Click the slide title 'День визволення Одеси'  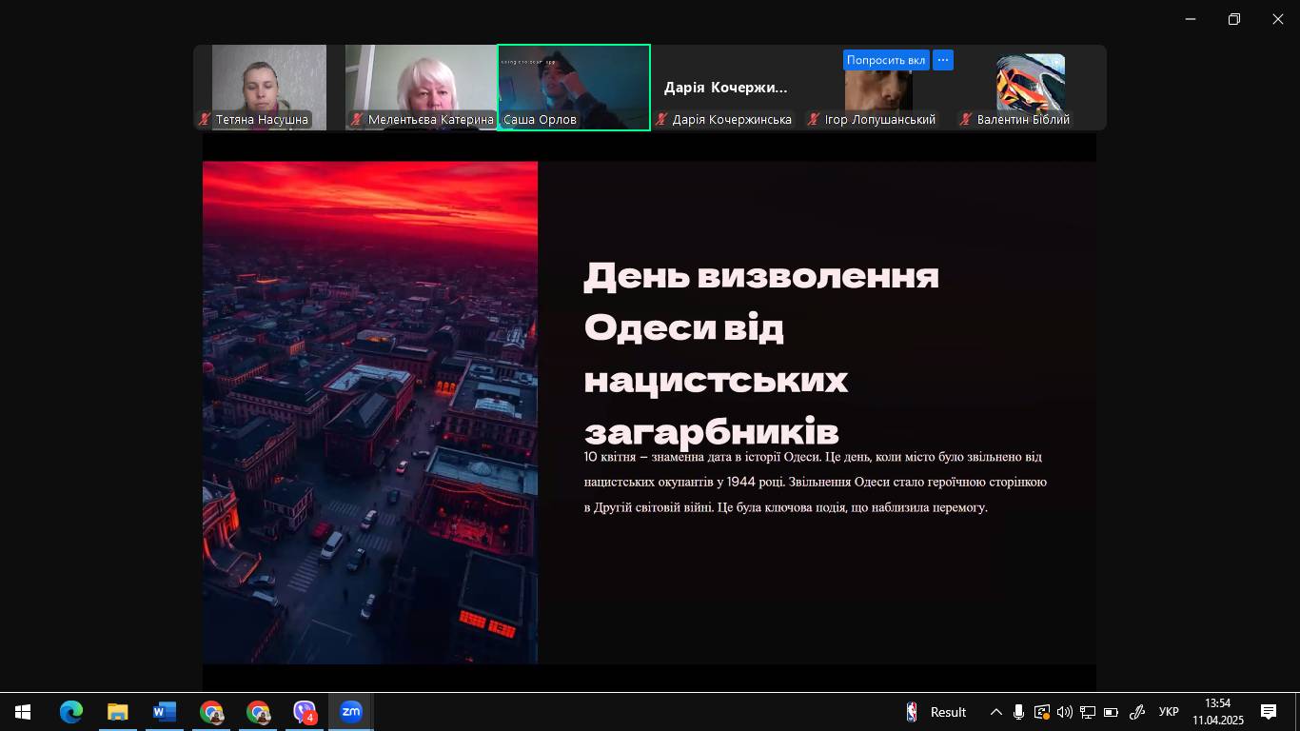761,353
